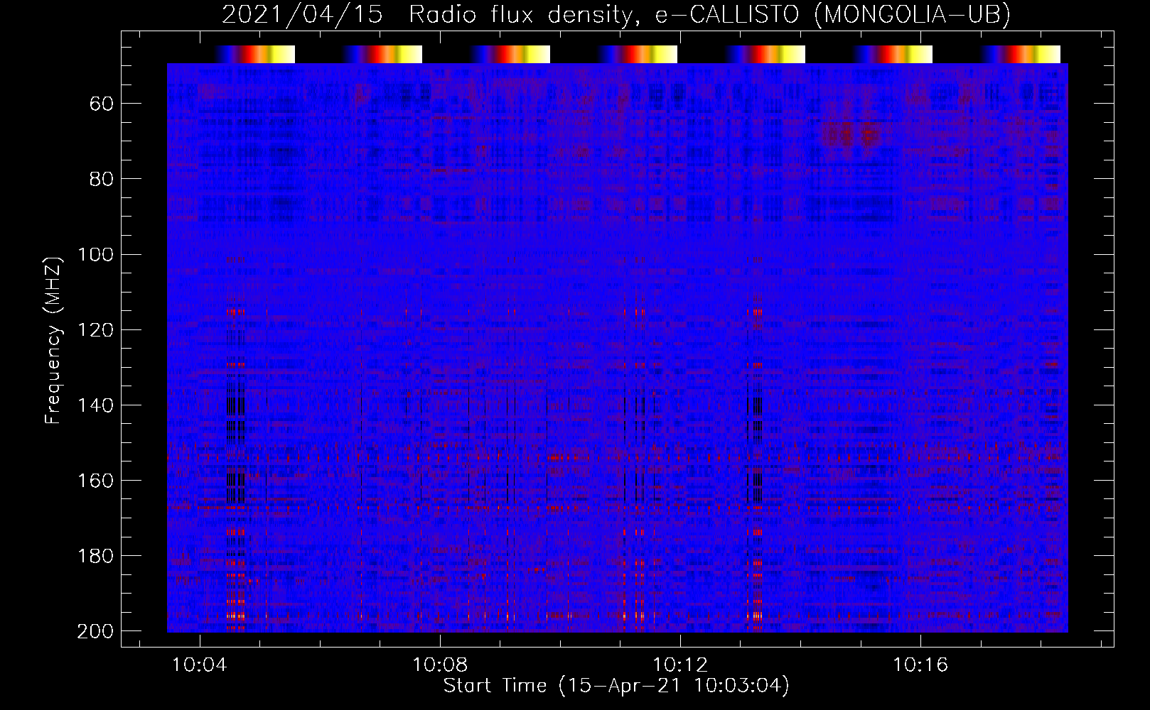The image size is (1150, 710).
Task: Click the 140 frequency tick label
Action: (x=95, y=405)
